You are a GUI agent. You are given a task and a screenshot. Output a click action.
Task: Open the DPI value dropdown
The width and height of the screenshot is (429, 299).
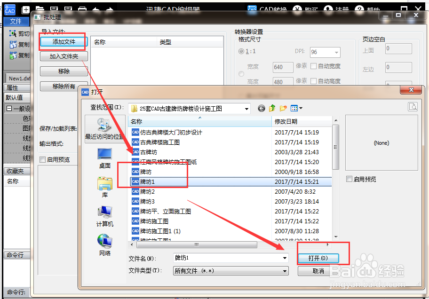[337, 52]
